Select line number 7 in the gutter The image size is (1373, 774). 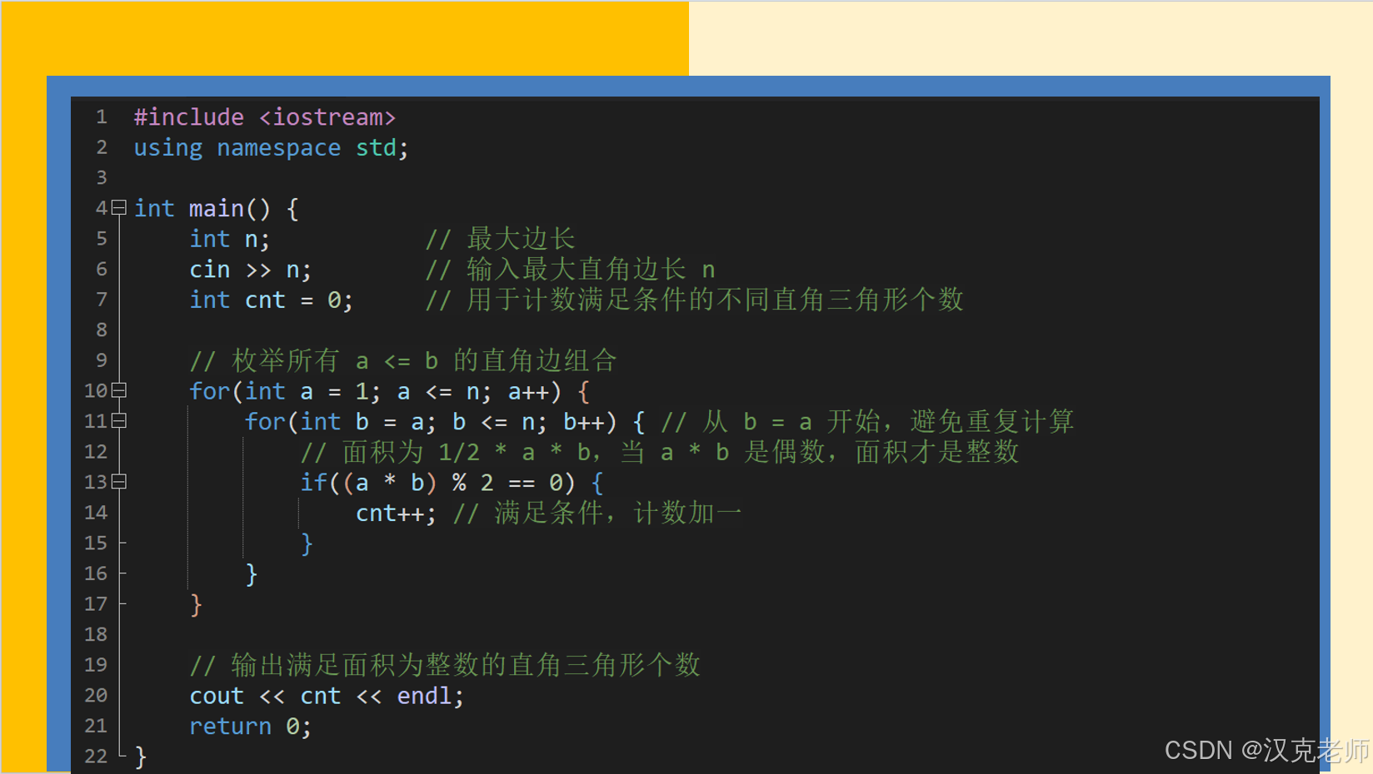tap(101, 299)
